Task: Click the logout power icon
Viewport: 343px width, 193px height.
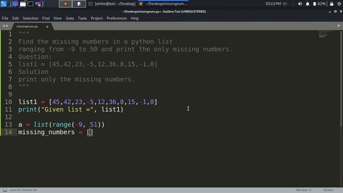Action: pyautogui.click(x=339, y=4)
